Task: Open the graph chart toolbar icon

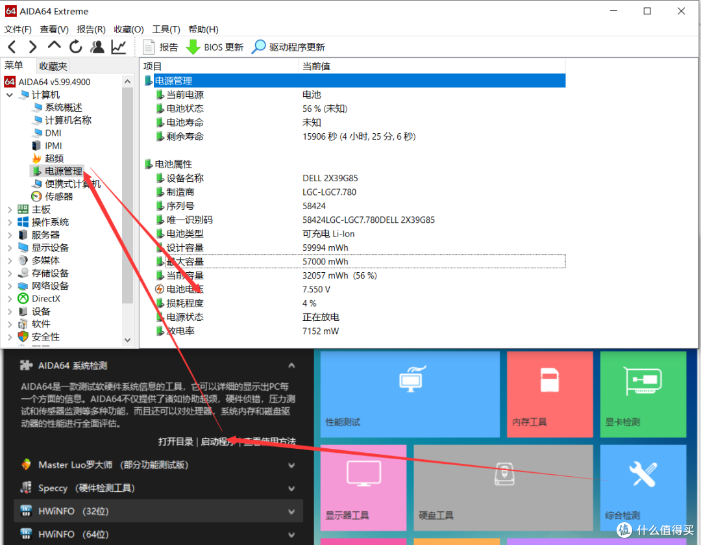Action: (x=119, y=47)
